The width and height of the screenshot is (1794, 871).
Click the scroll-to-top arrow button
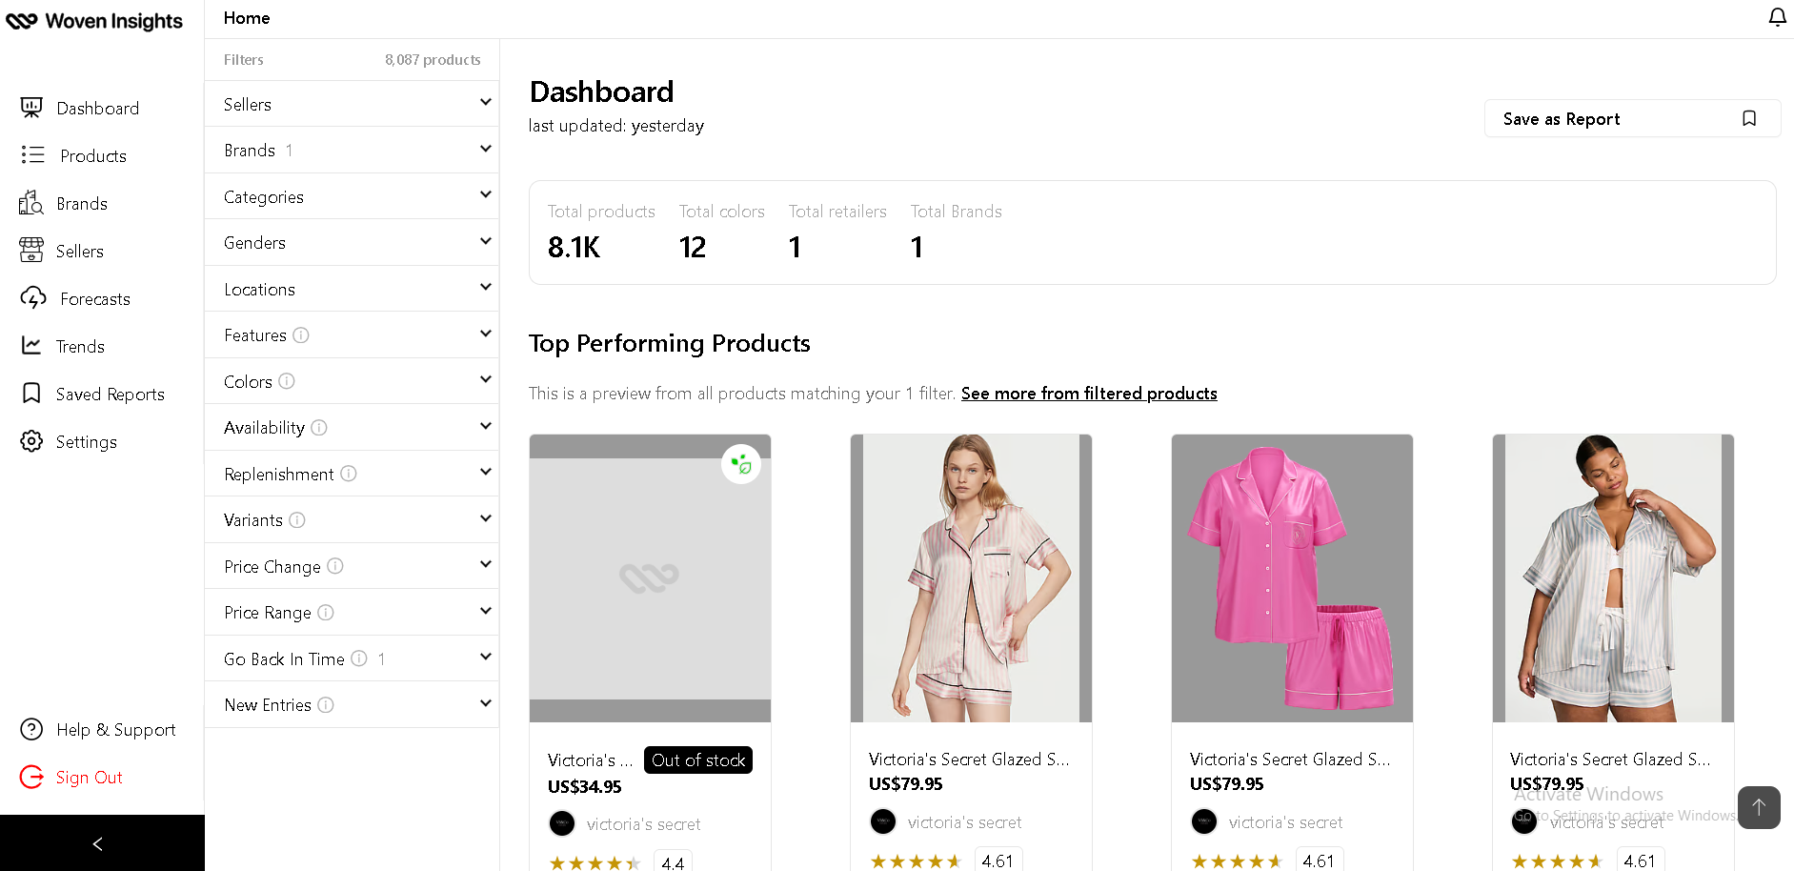[x=1759, y=807]
